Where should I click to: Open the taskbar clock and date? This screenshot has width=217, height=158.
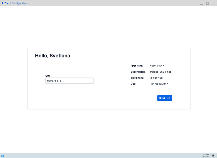tap(206, 156)
